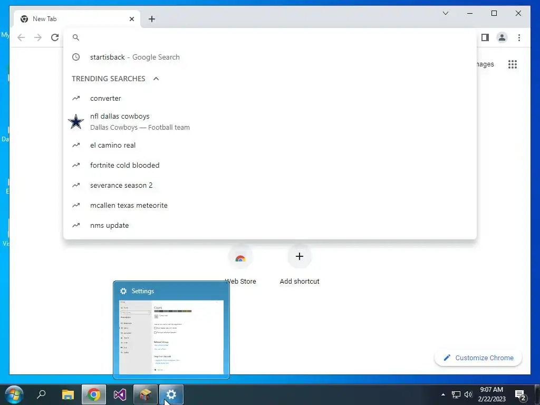
Task: Toggle the side panel icon
Action: coord(485,37)
